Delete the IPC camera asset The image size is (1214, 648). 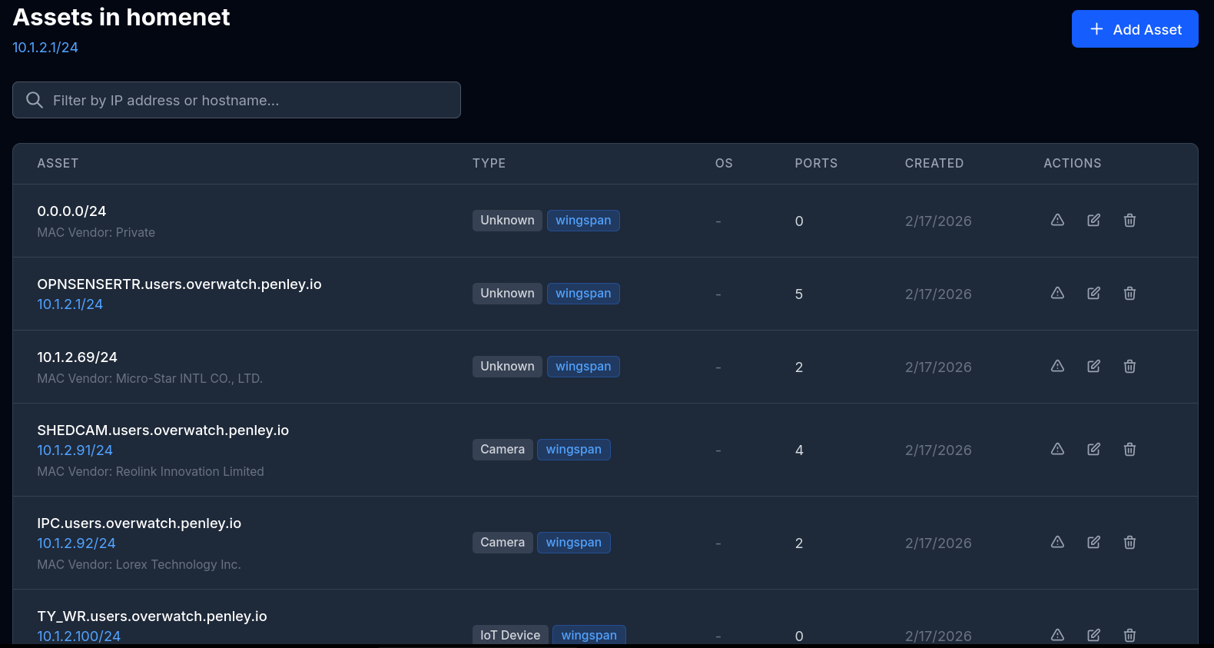click(1129, 542)
